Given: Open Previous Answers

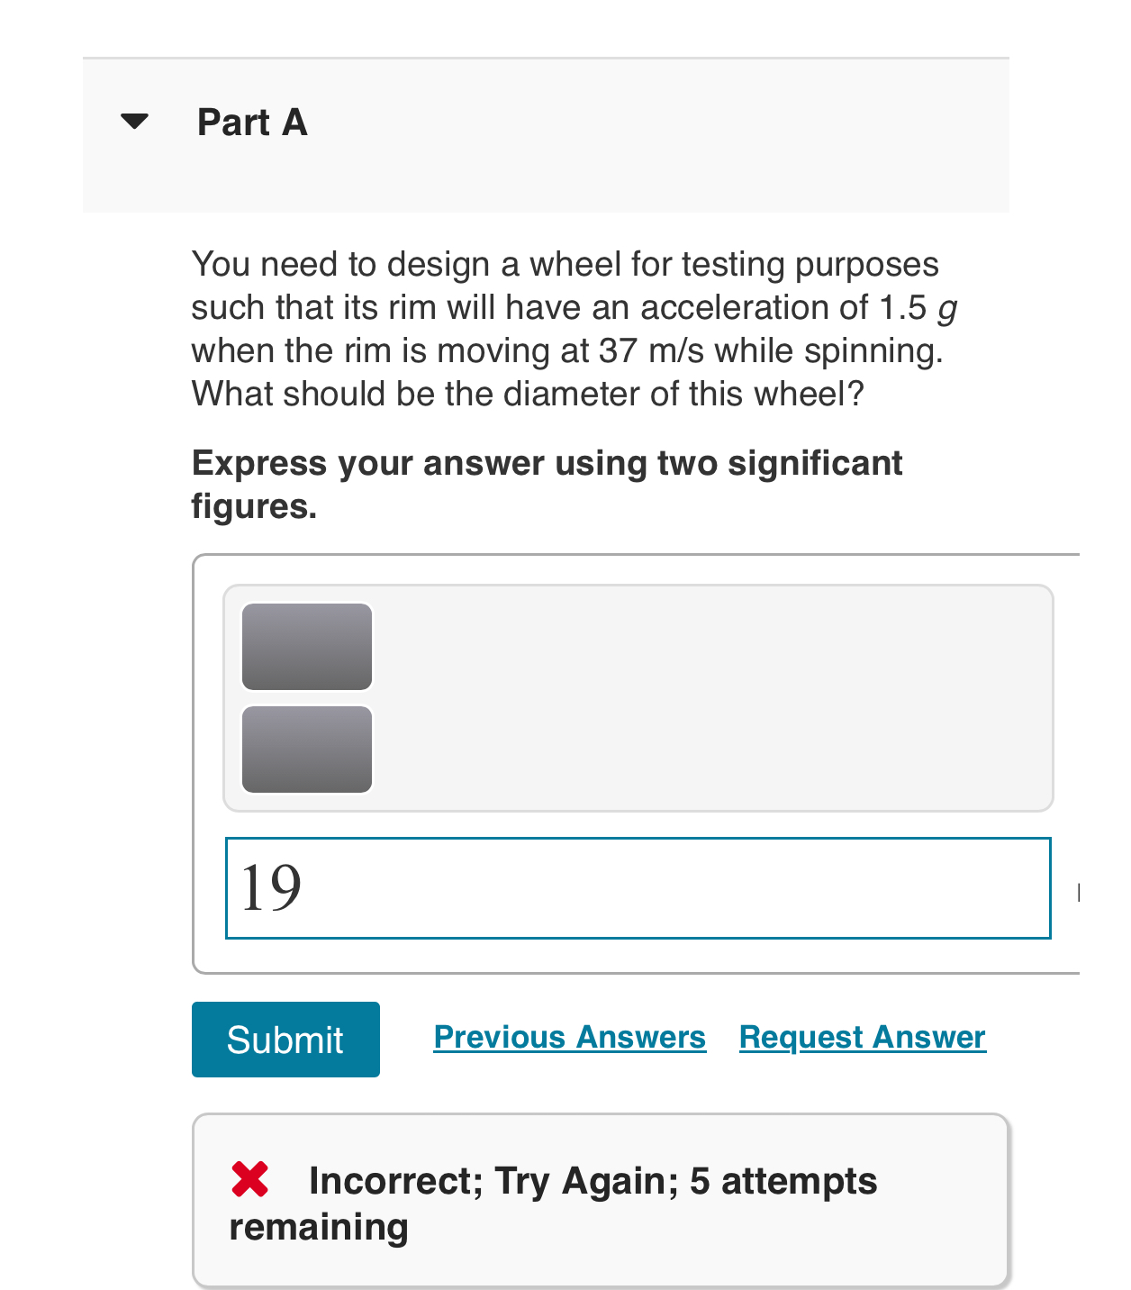Looking at the screenshot, I should [x=569, y=1037].
